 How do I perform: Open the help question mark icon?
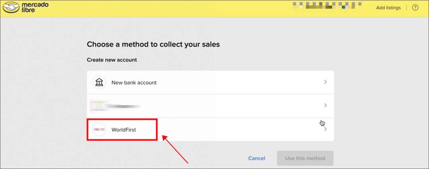tap(415, 8)
